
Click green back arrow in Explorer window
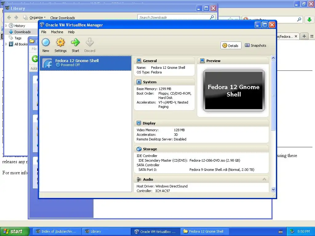(x=35, y=59)
